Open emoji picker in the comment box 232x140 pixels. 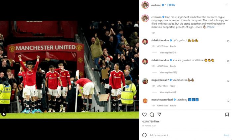click(144, 135)
